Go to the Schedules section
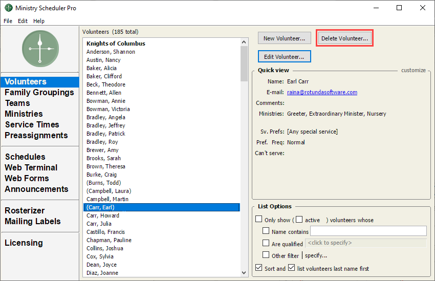 (25, 157)
